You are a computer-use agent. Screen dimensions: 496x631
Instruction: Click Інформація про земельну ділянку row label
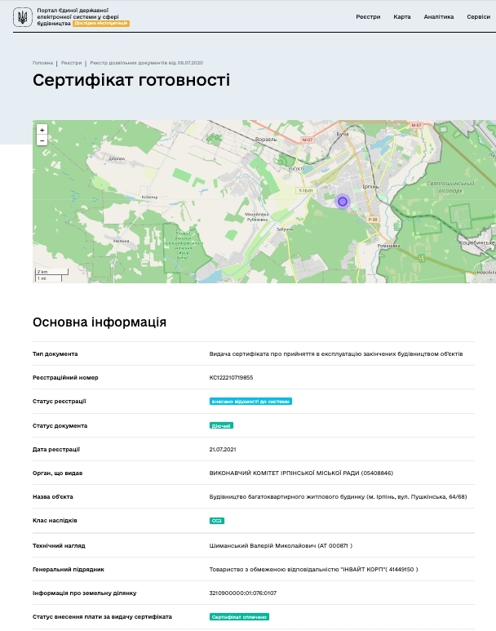point(85,593)
